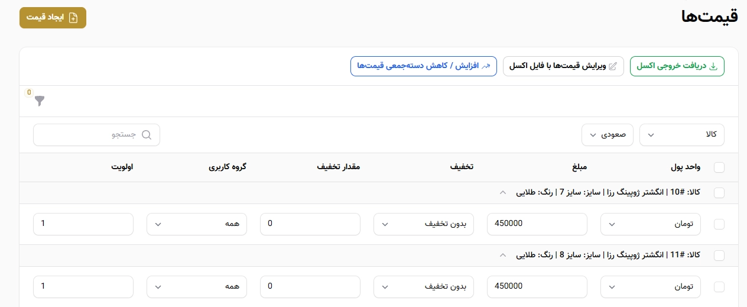Open همه user group dropdown for product #10
747x307 pixels.
click(x=197, y=224)
